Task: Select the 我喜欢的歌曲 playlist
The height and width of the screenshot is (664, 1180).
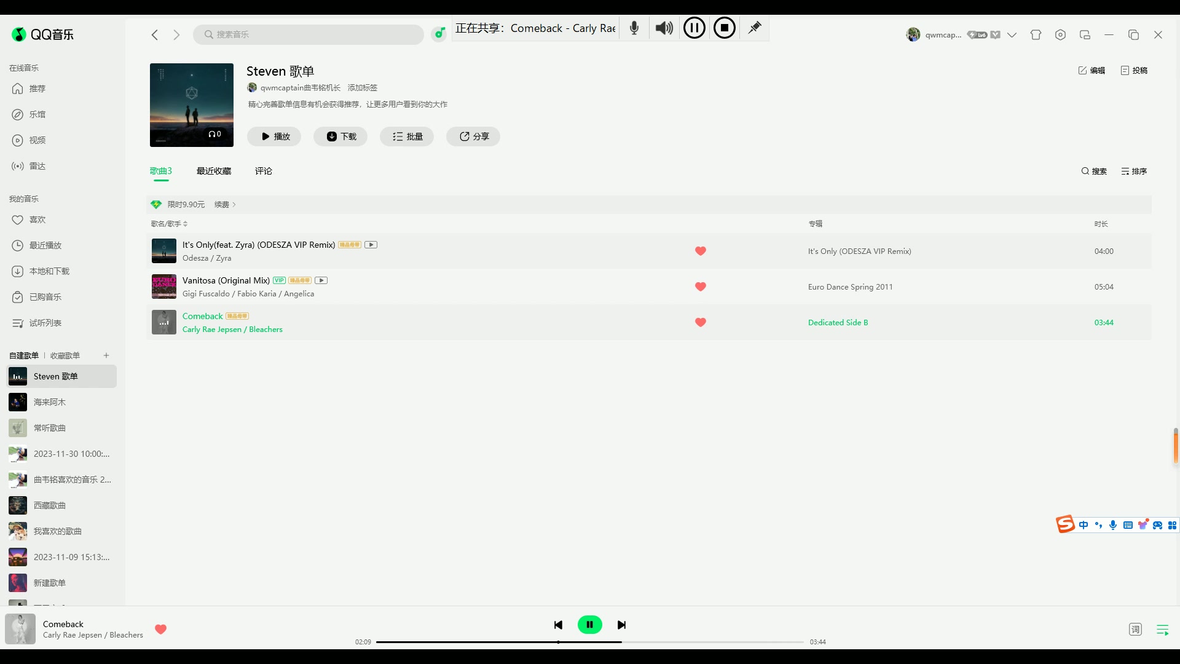Action: click(x=61, y=531)
